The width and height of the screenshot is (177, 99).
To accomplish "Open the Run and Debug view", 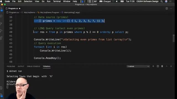I will (x=1, y=31).
